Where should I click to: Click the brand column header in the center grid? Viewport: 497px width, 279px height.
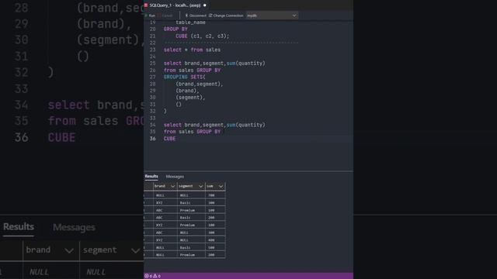click(165, 186)
